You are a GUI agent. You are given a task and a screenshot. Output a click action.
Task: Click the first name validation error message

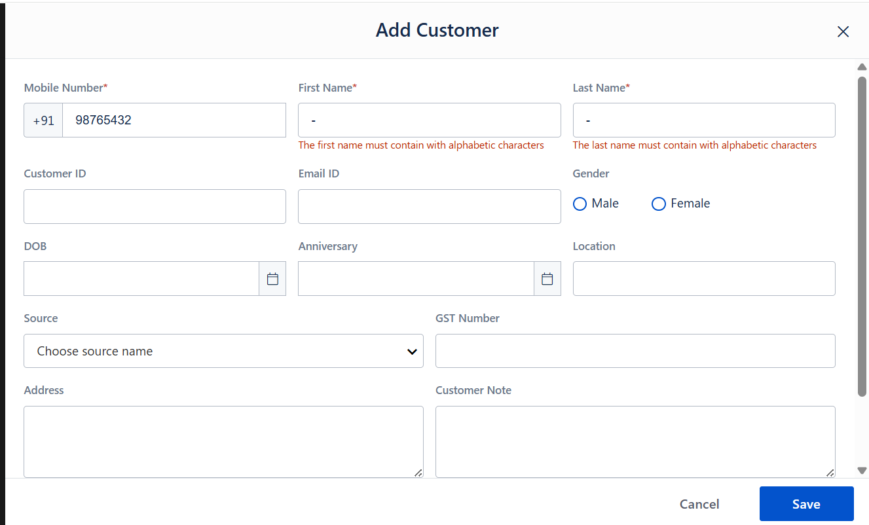421,145
